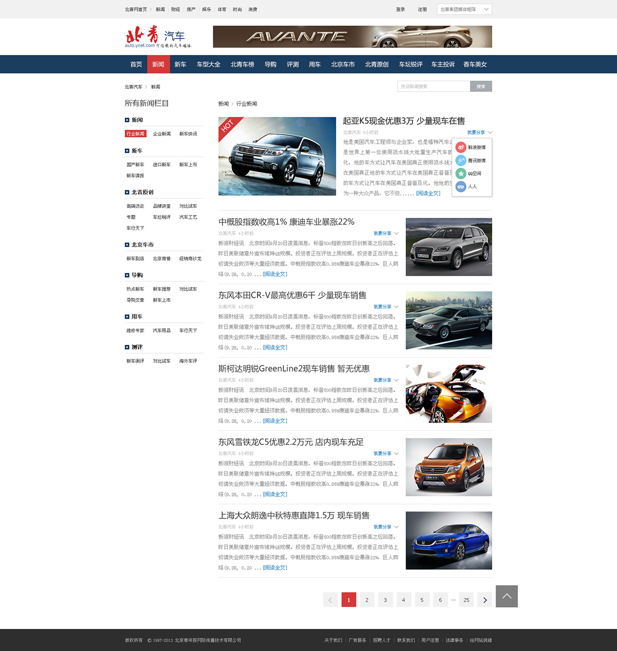Open the orange SUV thumbnail image

point(449,467)
